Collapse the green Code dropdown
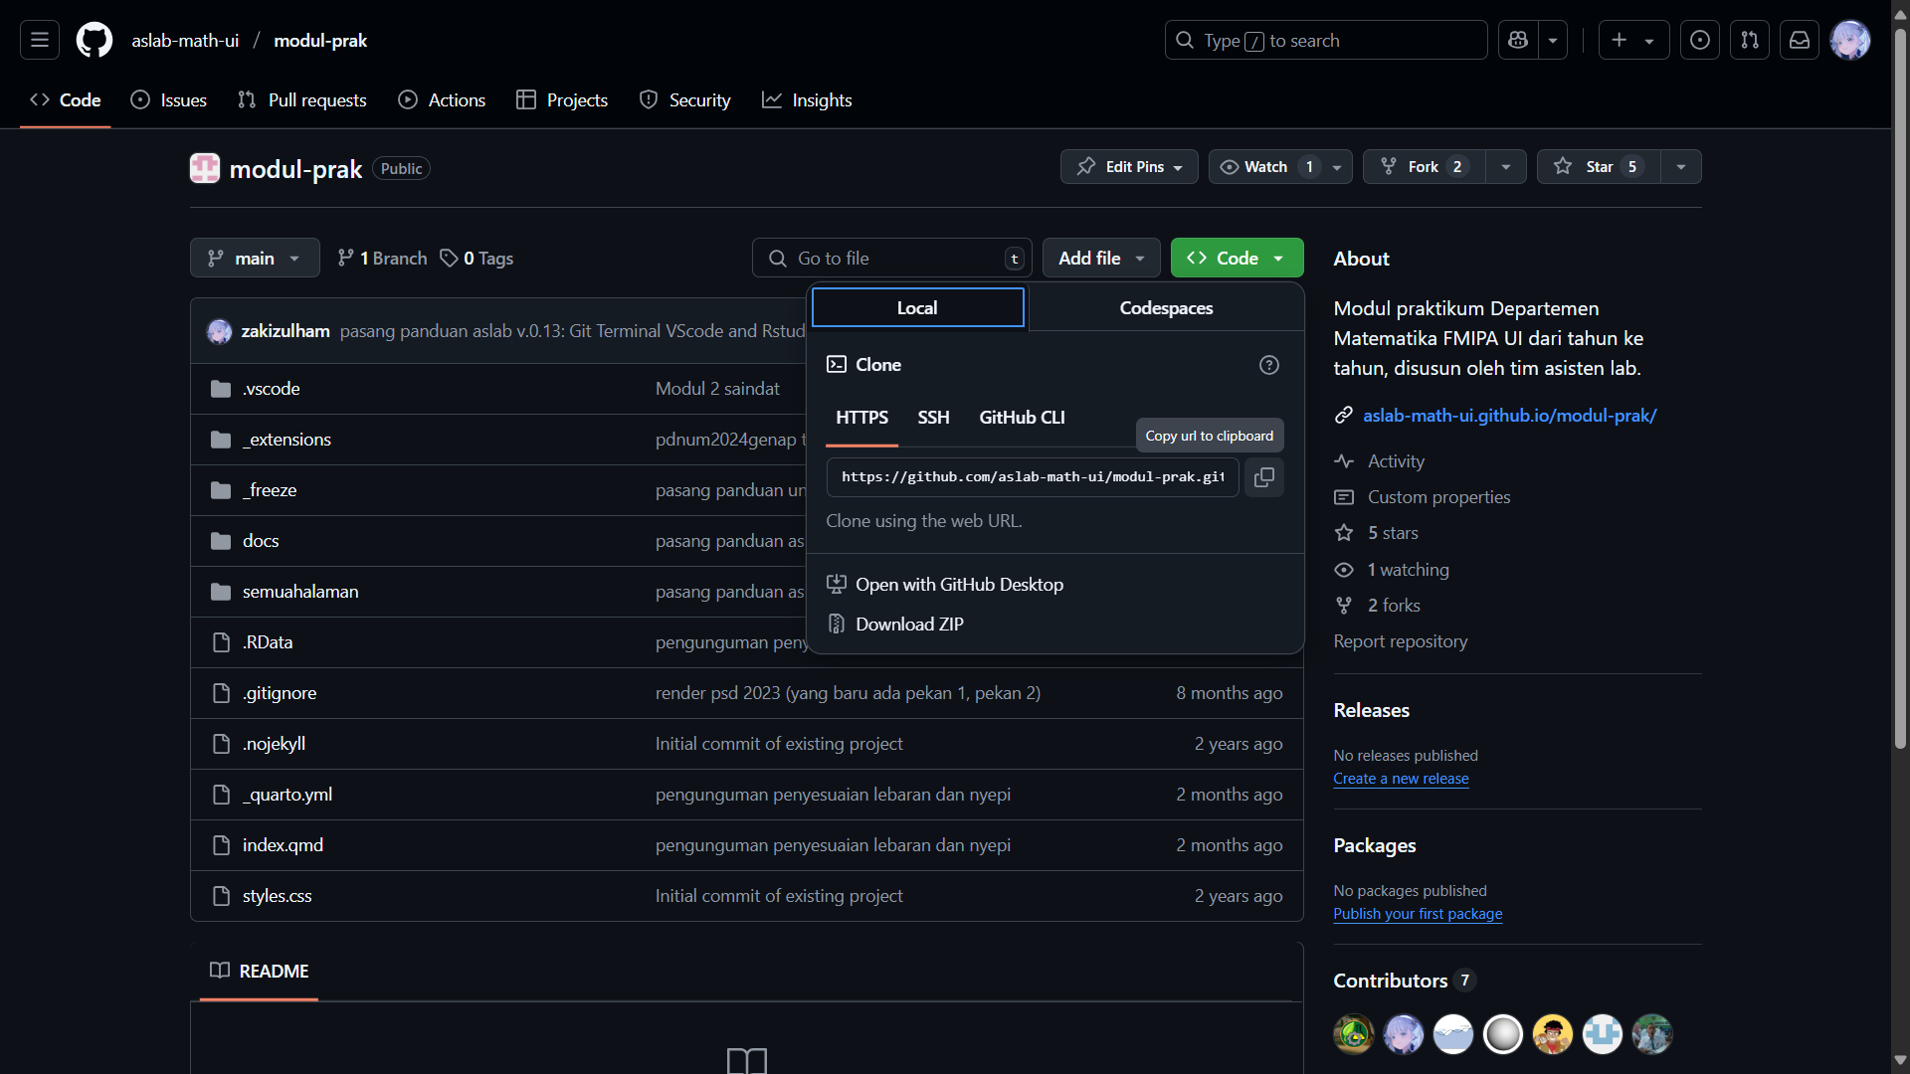This screenshot has width=1910, height=1074. [1237, 258]
